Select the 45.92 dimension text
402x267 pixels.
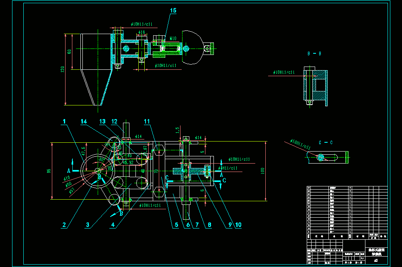128,162
